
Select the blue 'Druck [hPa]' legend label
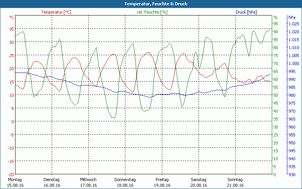tap(246, 12)
